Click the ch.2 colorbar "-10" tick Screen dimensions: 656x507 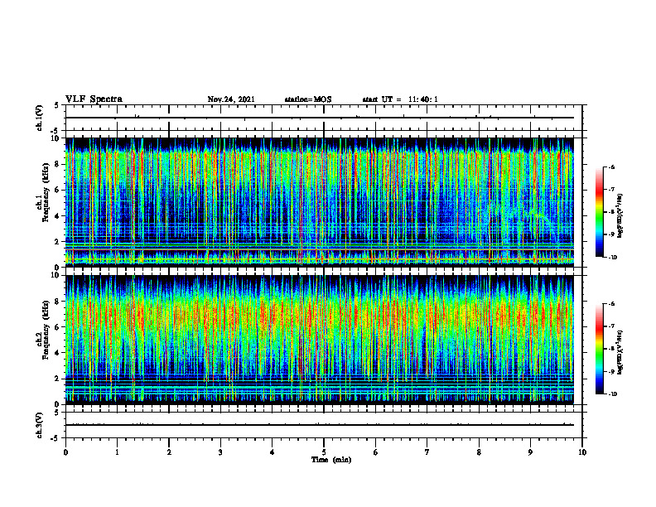tap(612, 394)
